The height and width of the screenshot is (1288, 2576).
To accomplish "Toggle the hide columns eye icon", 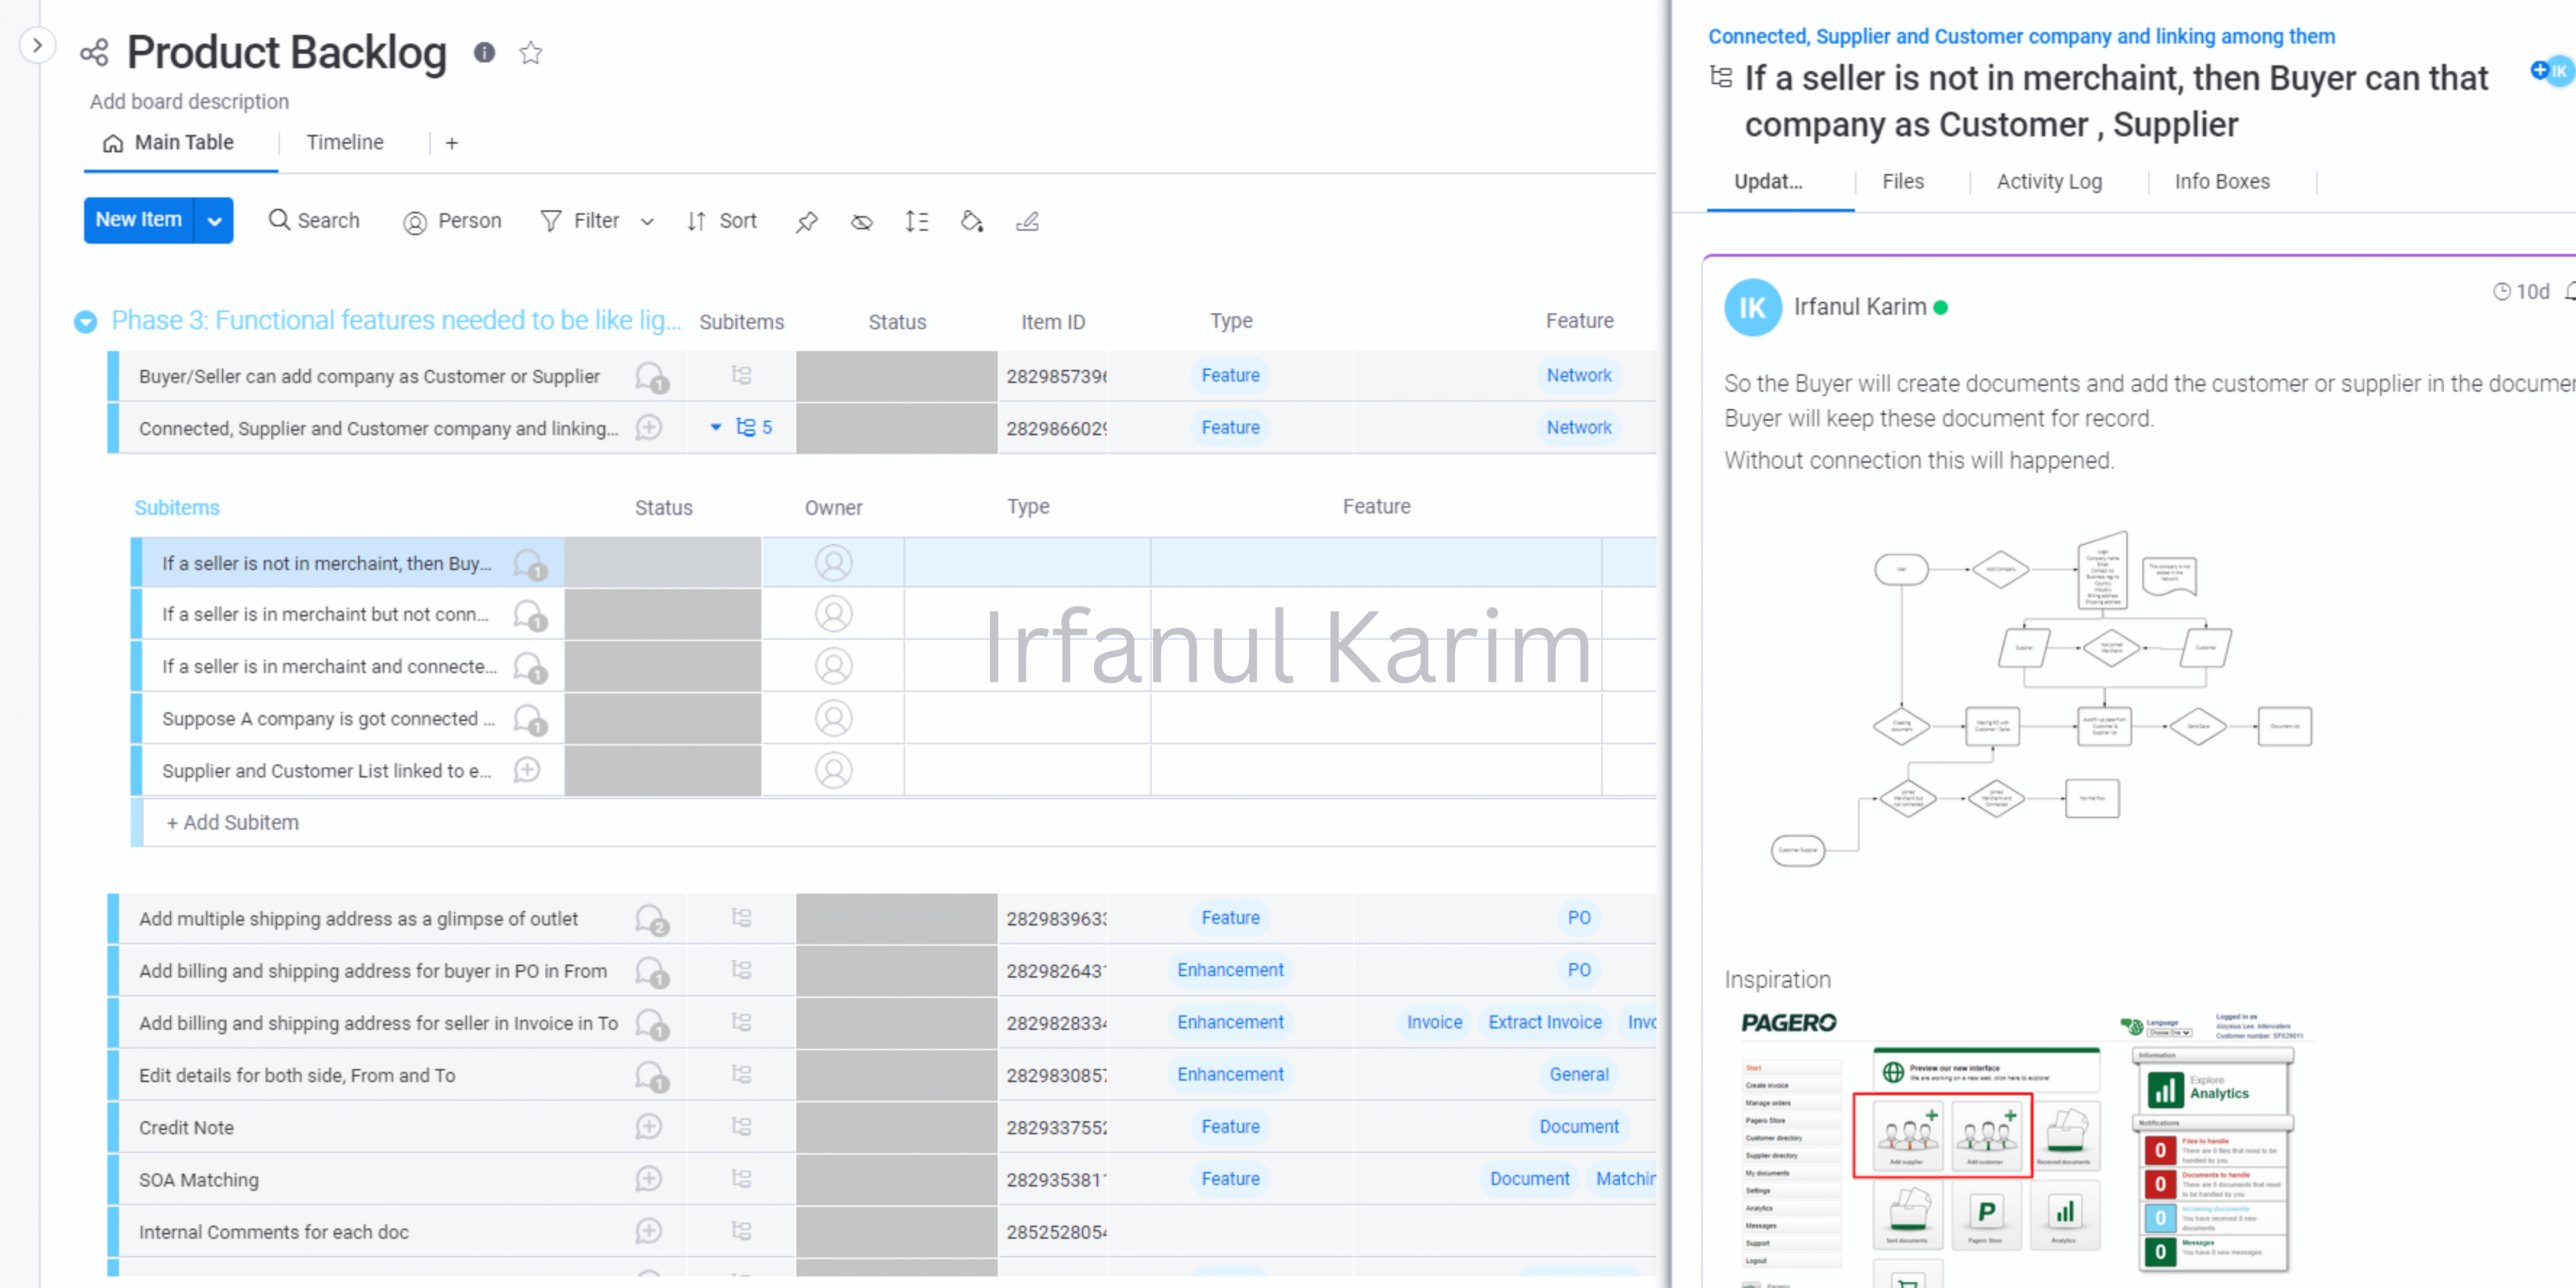I will pos(862,222).
